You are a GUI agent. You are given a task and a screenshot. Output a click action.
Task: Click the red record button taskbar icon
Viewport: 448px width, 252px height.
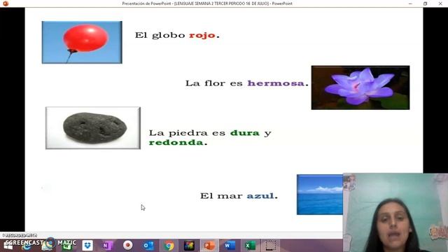[x=127, y=245]
